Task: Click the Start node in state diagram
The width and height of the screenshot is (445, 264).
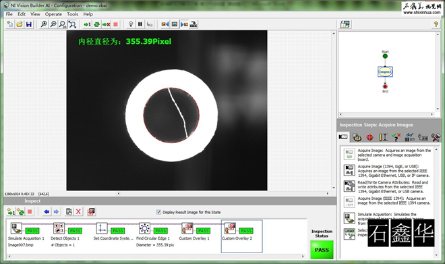Action: click(x=385, y=56)
